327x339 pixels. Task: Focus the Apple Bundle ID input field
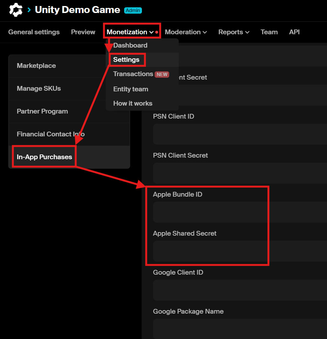[x=240, y=212]
